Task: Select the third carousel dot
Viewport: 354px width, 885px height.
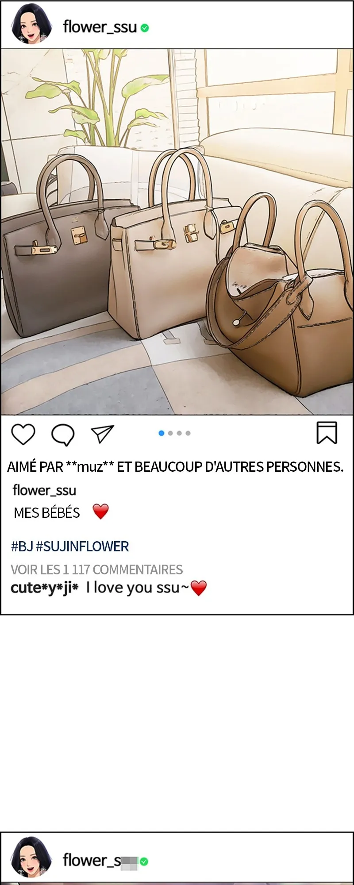Action: click(179, 433)
